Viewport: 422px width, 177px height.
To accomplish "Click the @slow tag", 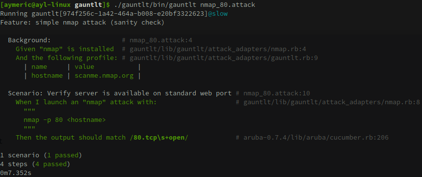I will (218, 13).
